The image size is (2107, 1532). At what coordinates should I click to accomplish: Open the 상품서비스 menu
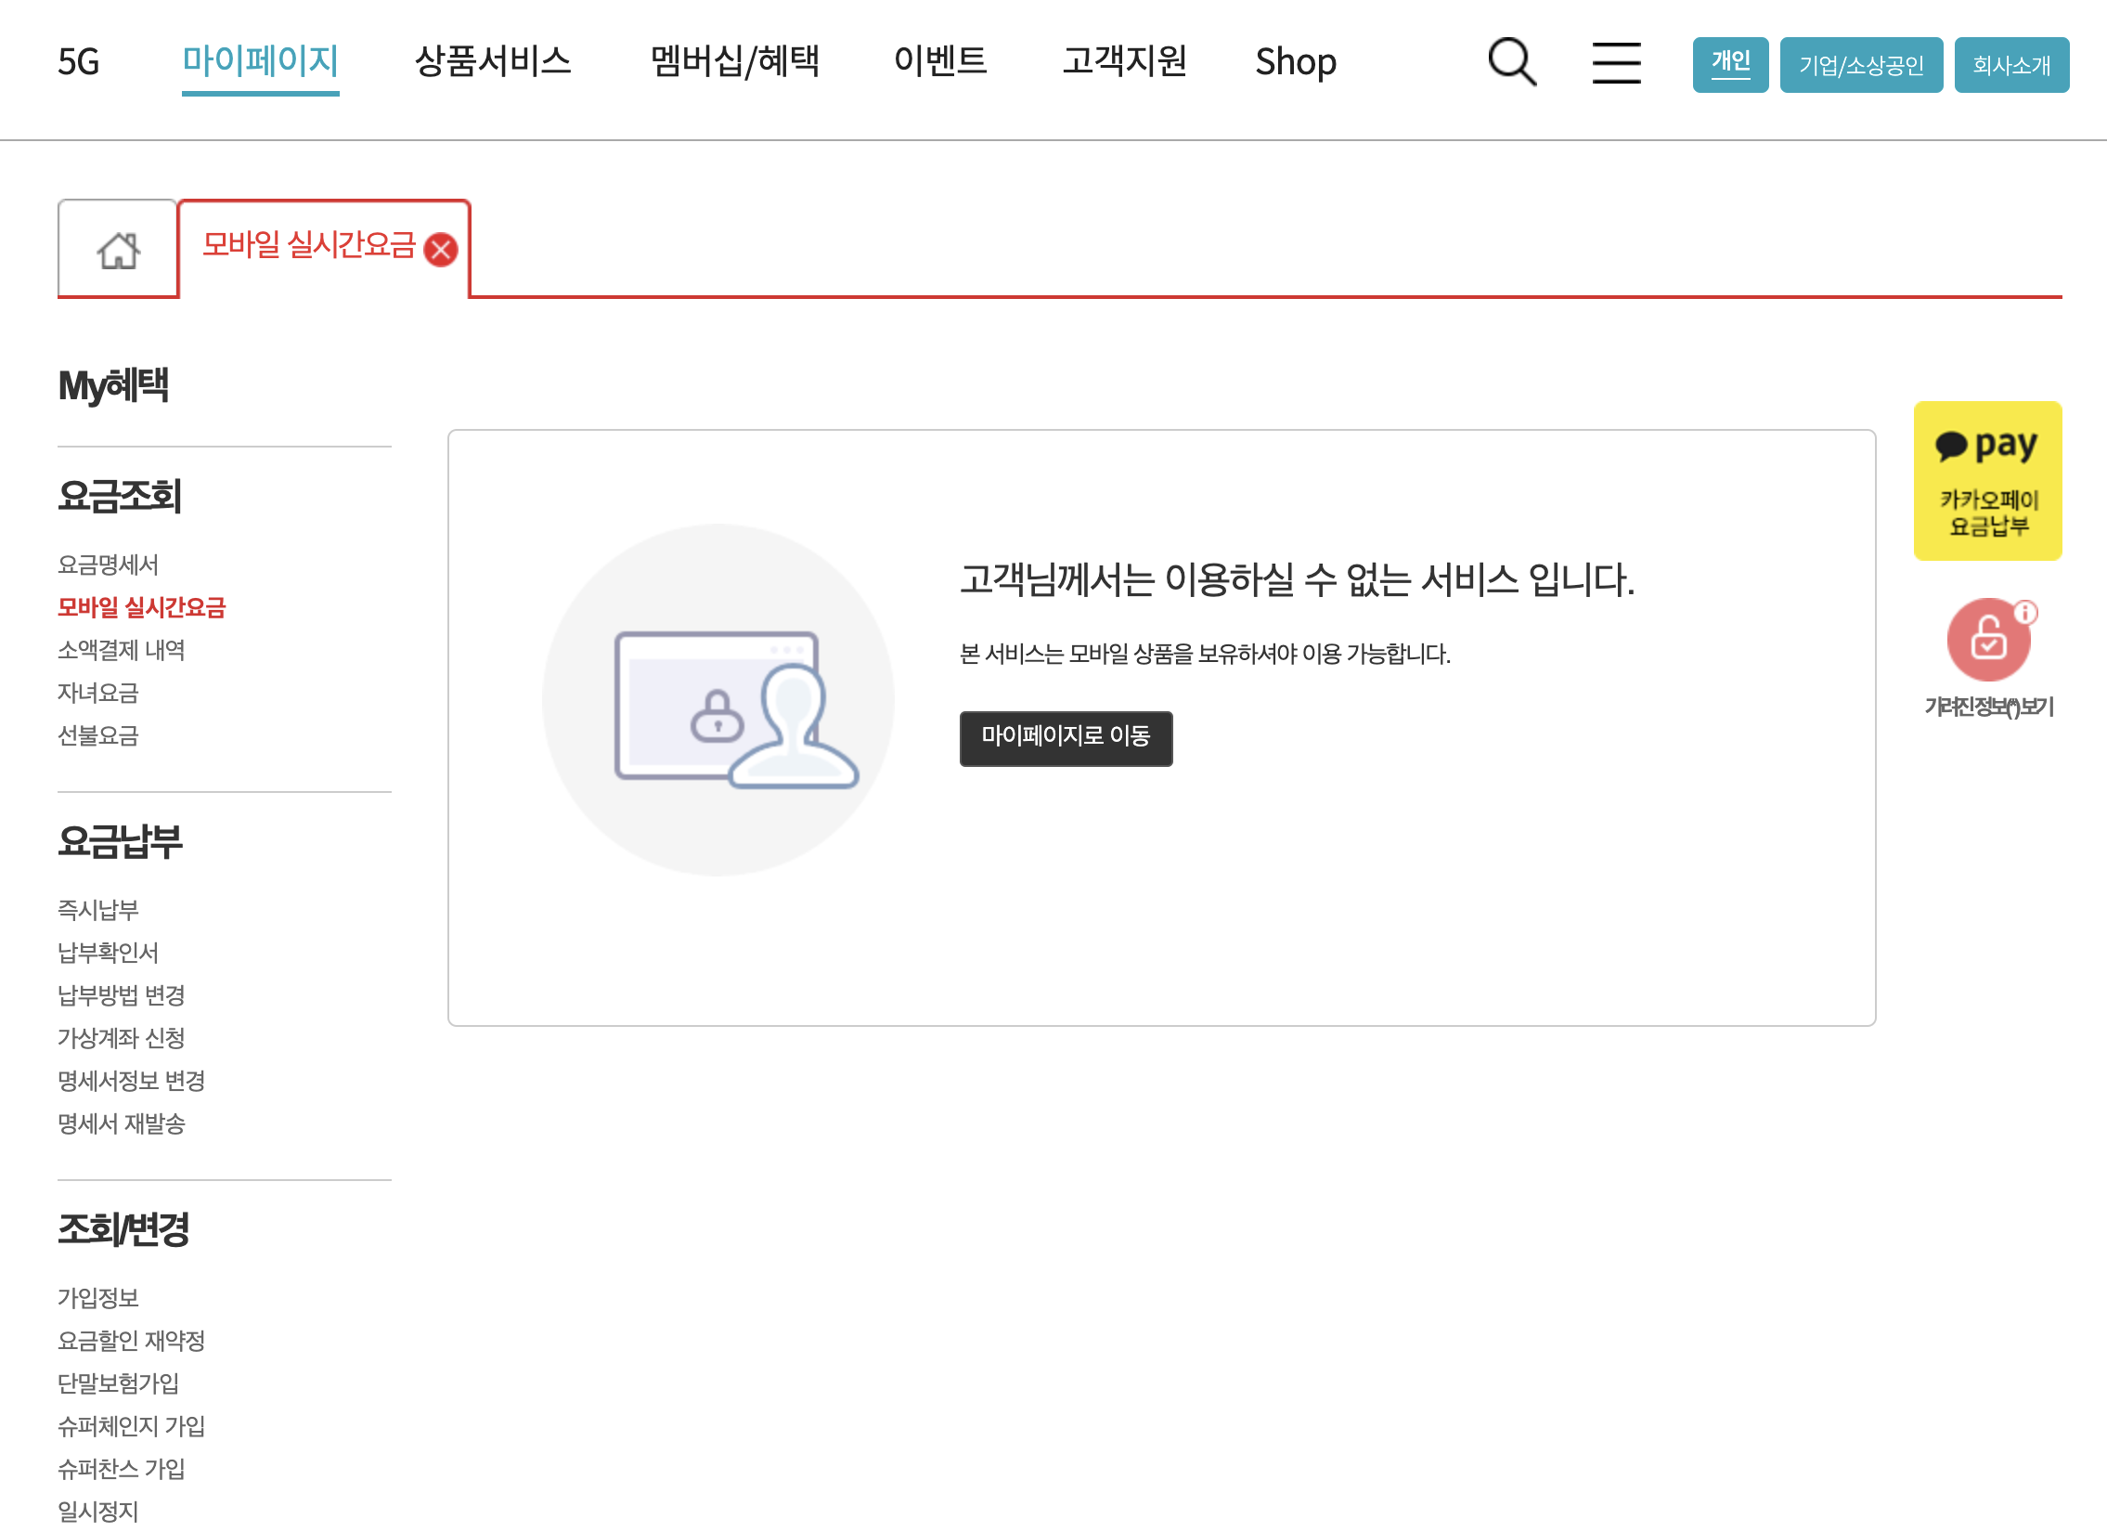492,61
